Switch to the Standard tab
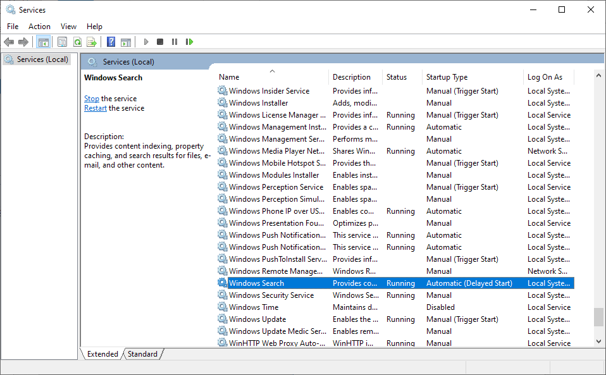The height and width of the screenshot is (375, 606). point(142,354)
